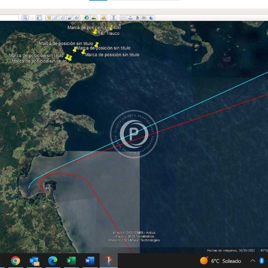Open Excel from the taskbar
The height and width of the screenshot is (268, 268).
[71, 261]
